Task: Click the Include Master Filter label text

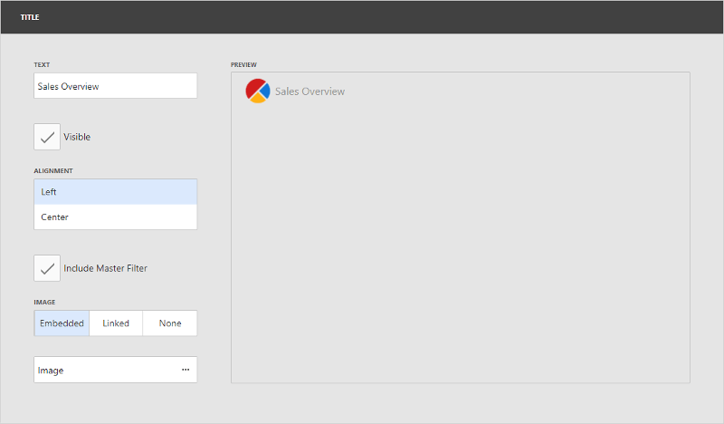Action: coord(105,268)
